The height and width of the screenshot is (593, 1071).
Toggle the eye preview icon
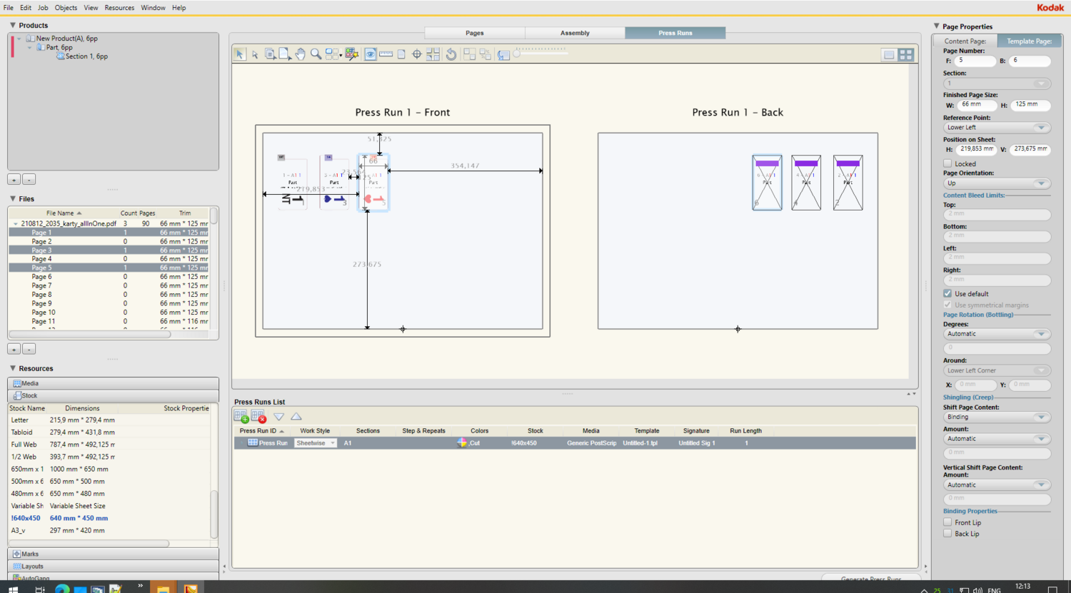(371, 54)
